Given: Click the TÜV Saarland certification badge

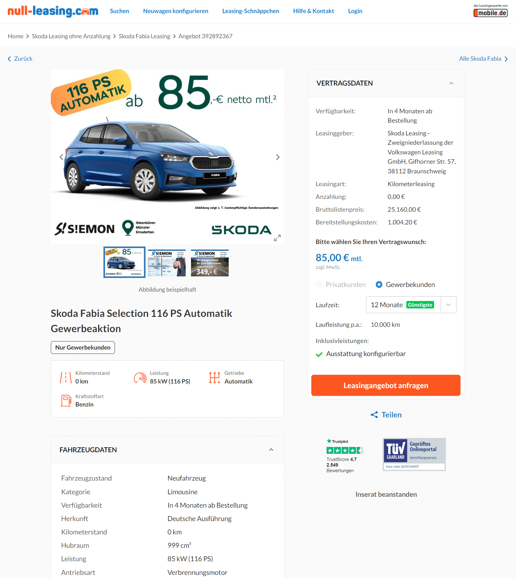Looking at the screenshot, I should pyautogui.click(x=414, y=454).
